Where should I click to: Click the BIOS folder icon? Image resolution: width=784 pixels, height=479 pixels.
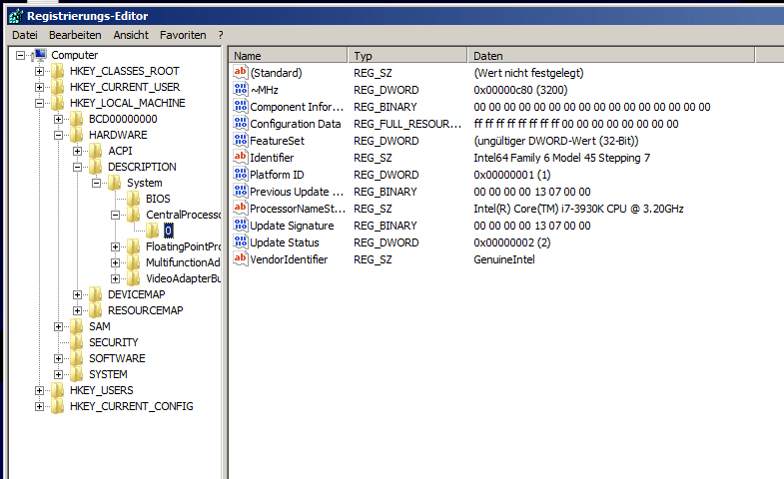[134, 199]
